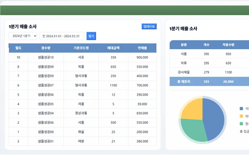249x155 pixels.
Task: Select the 의류 category row
Action: coord(209,63)
